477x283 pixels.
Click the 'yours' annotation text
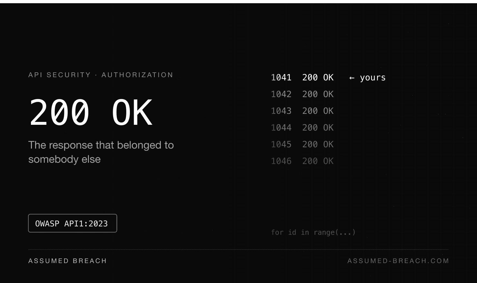pyautogui.click(x=373, y=78)
